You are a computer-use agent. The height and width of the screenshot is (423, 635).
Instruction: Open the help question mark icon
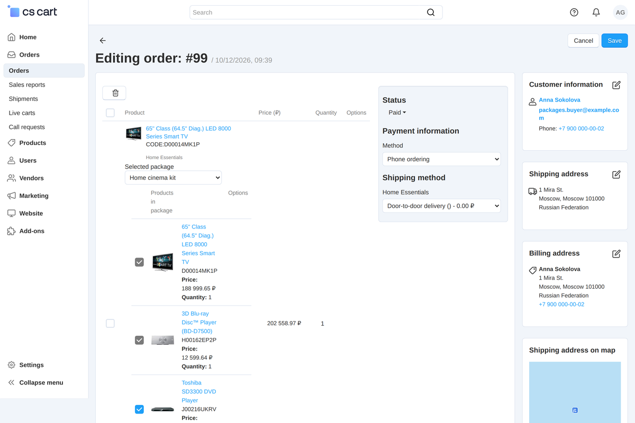pos(574,12)
